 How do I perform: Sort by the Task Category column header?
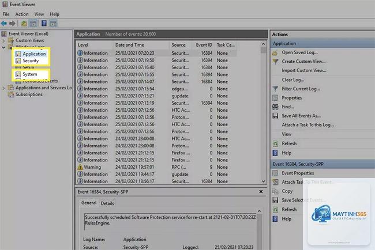226,45
